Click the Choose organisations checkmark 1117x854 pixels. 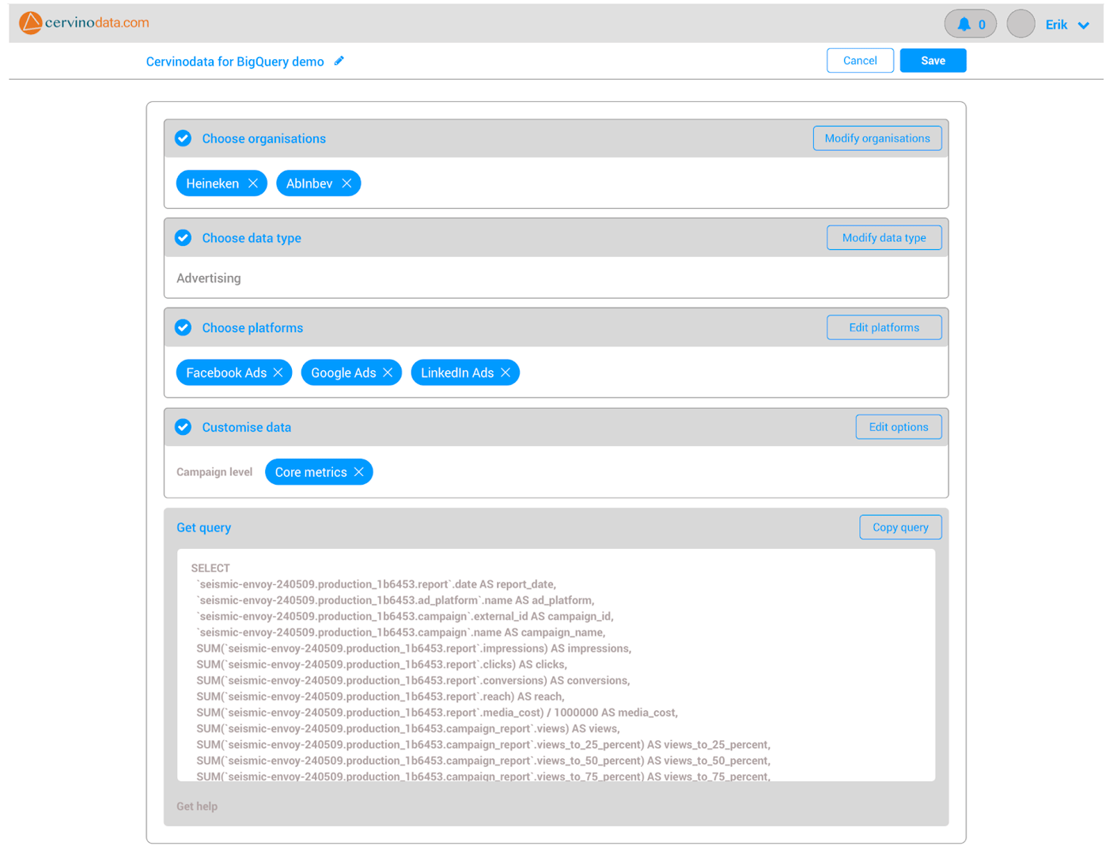(x=183, y=138)
